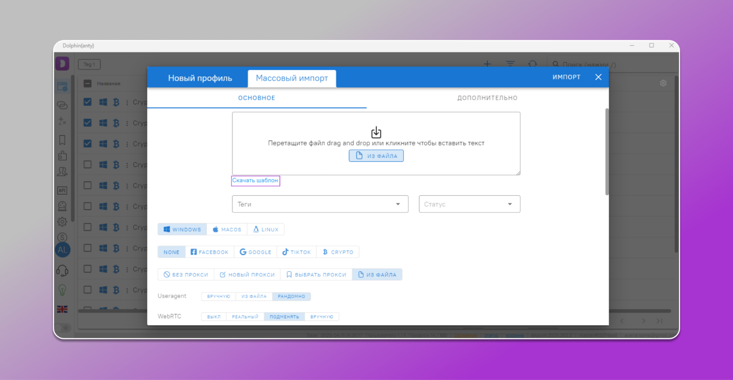Screen dimensions: 733x380
Task: Uncheck the first profile row checkbox
Action: [87, 102]
